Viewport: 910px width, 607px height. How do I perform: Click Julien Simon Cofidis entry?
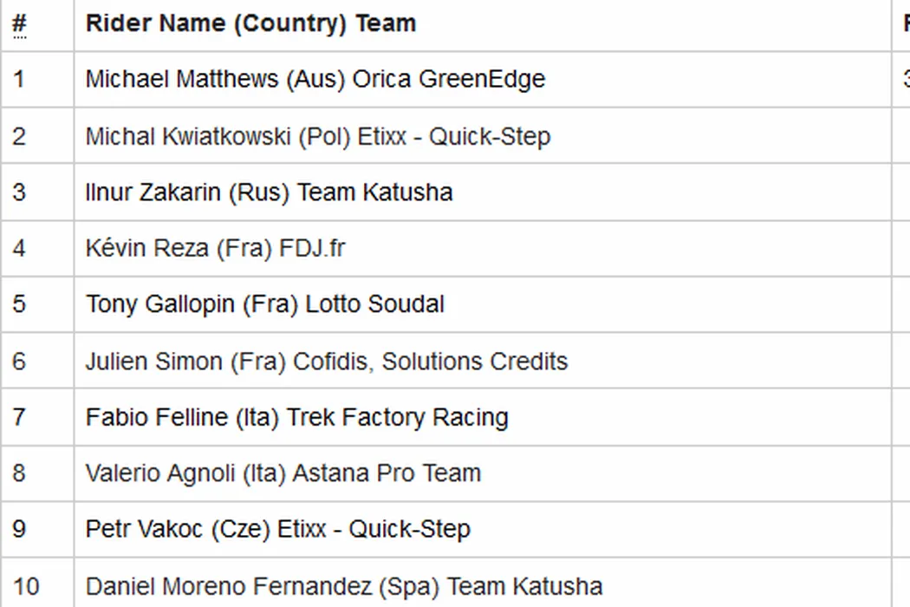326,362
